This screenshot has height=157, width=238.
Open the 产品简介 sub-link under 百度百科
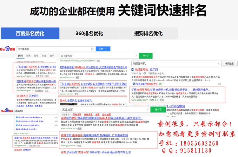pos(20,106)
